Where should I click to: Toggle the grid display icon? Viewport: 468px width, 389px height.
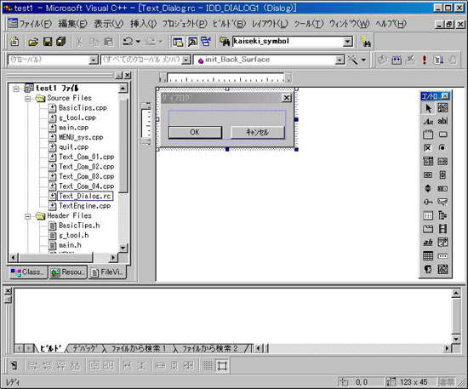pos(208,365)
